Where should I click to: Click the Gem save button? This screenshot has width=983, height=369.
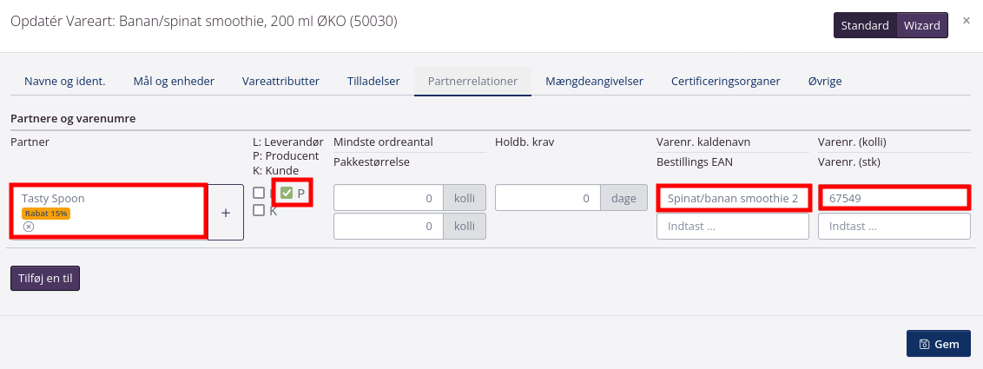(x=938, y=344)
